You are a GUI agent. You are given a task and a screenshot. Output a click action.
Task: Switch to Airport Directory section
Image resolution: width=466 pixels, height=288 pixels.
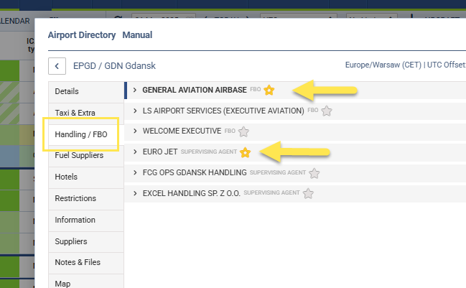click(x=82, y=35)
